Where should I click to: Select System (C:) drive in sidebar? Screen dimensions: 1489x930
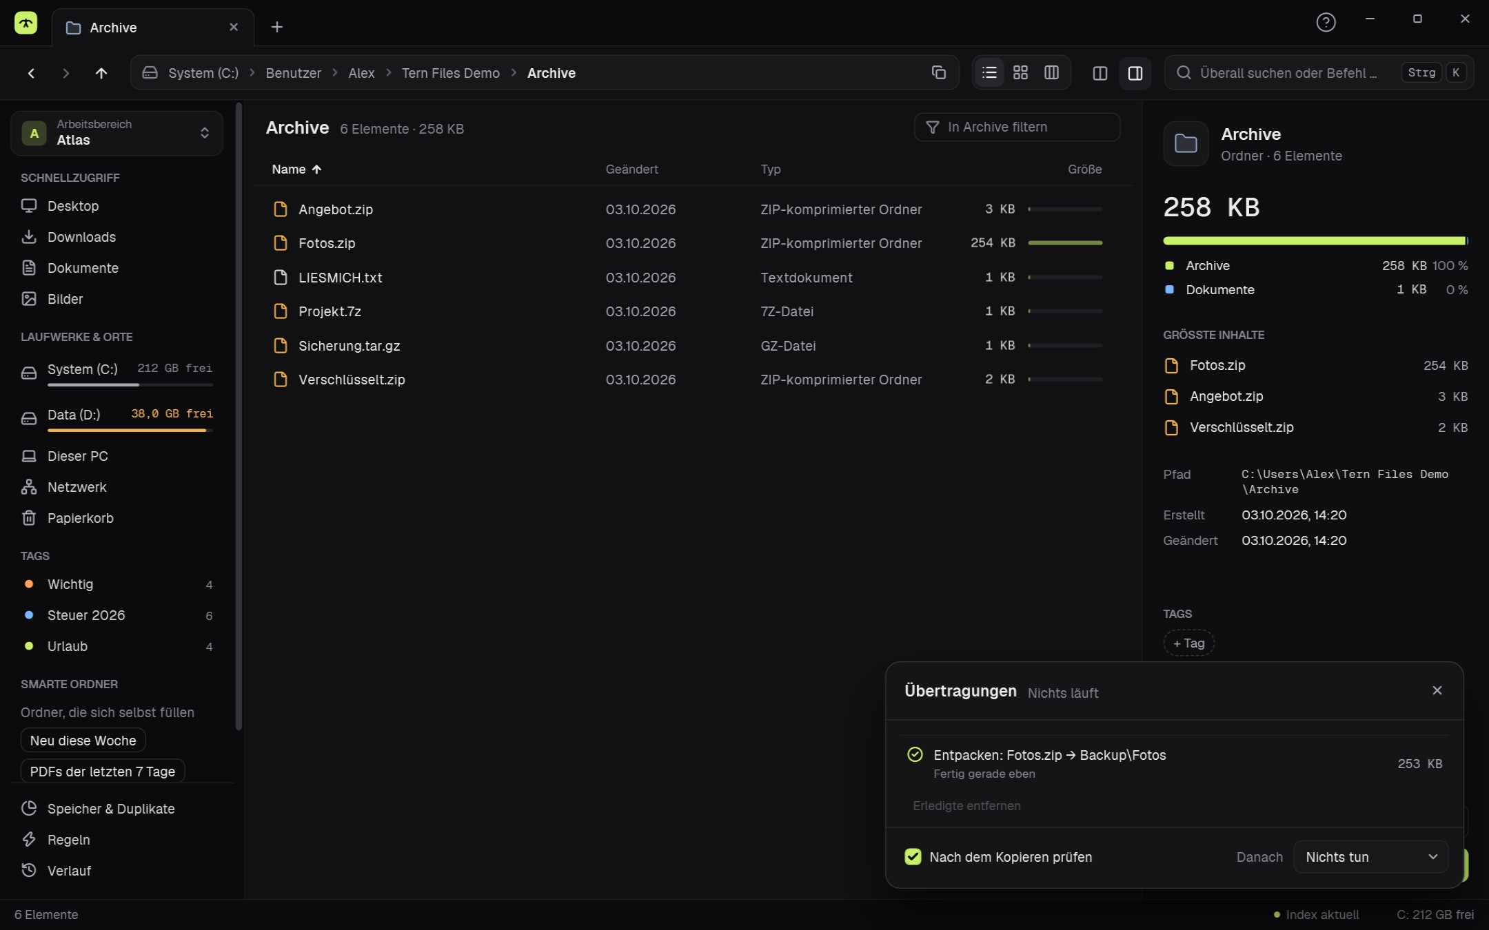(117, 373)
